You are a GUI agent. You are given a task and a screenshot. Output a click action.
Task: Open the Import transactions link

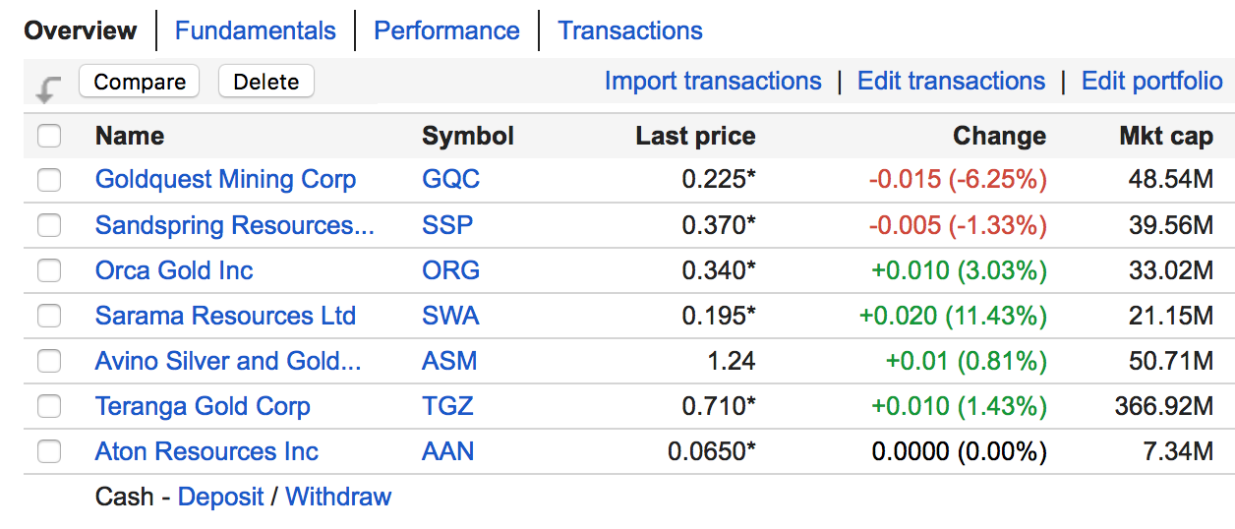click(x=713, y=81)
